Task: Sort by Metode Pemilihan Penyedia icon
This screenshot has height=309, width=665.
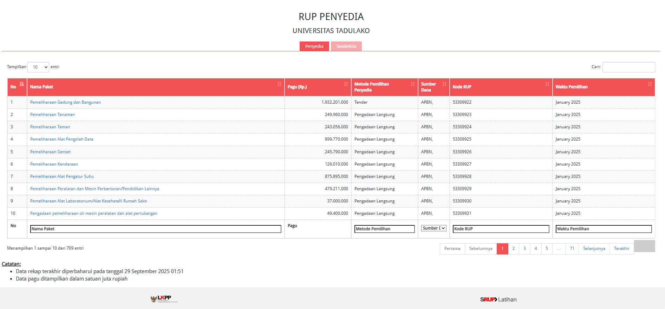Action: 412,84
